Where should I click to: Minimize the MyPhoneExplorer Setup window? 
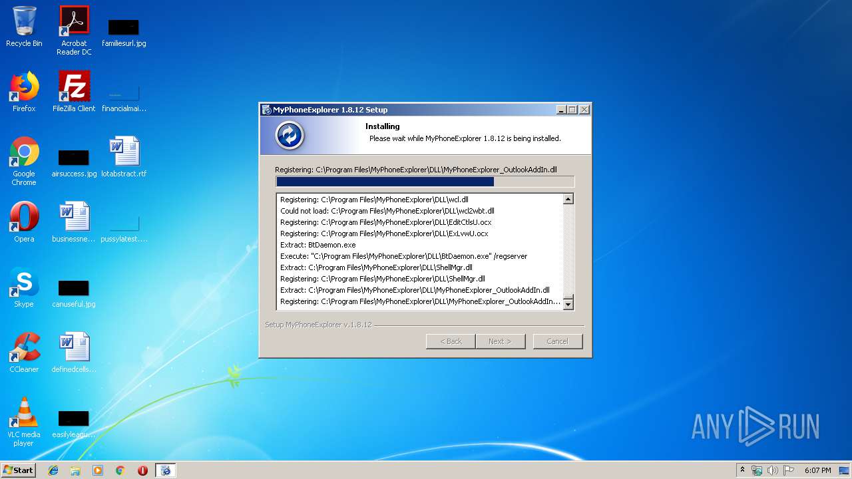click(561, 110)
